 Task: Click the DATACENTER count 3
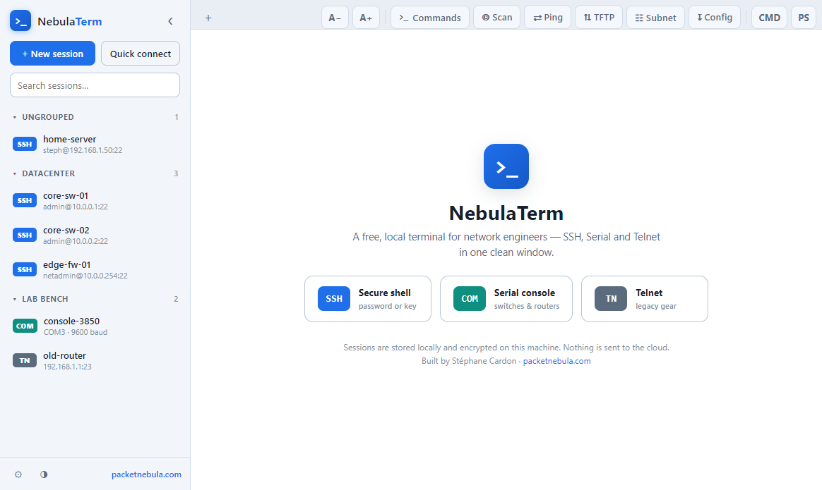pyautogui.click(x=176, y=173)
